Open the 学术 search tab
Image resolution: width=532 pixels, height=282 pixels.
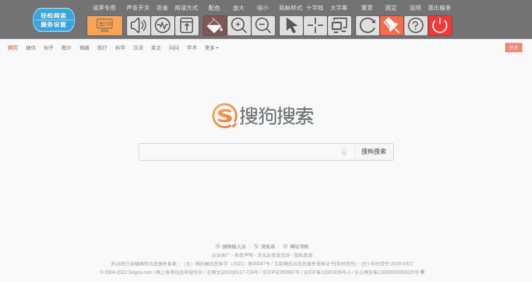192,48
